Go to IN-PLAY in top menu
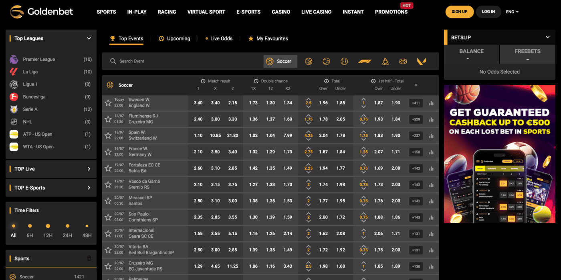 coord(137,12)
